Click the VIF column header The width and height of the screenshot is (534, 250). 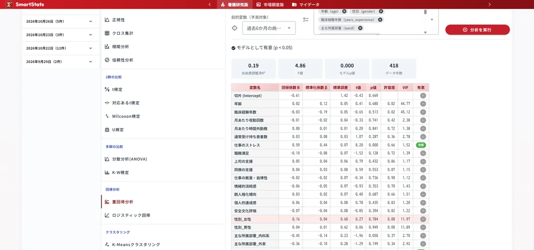(x=405, y=87)
